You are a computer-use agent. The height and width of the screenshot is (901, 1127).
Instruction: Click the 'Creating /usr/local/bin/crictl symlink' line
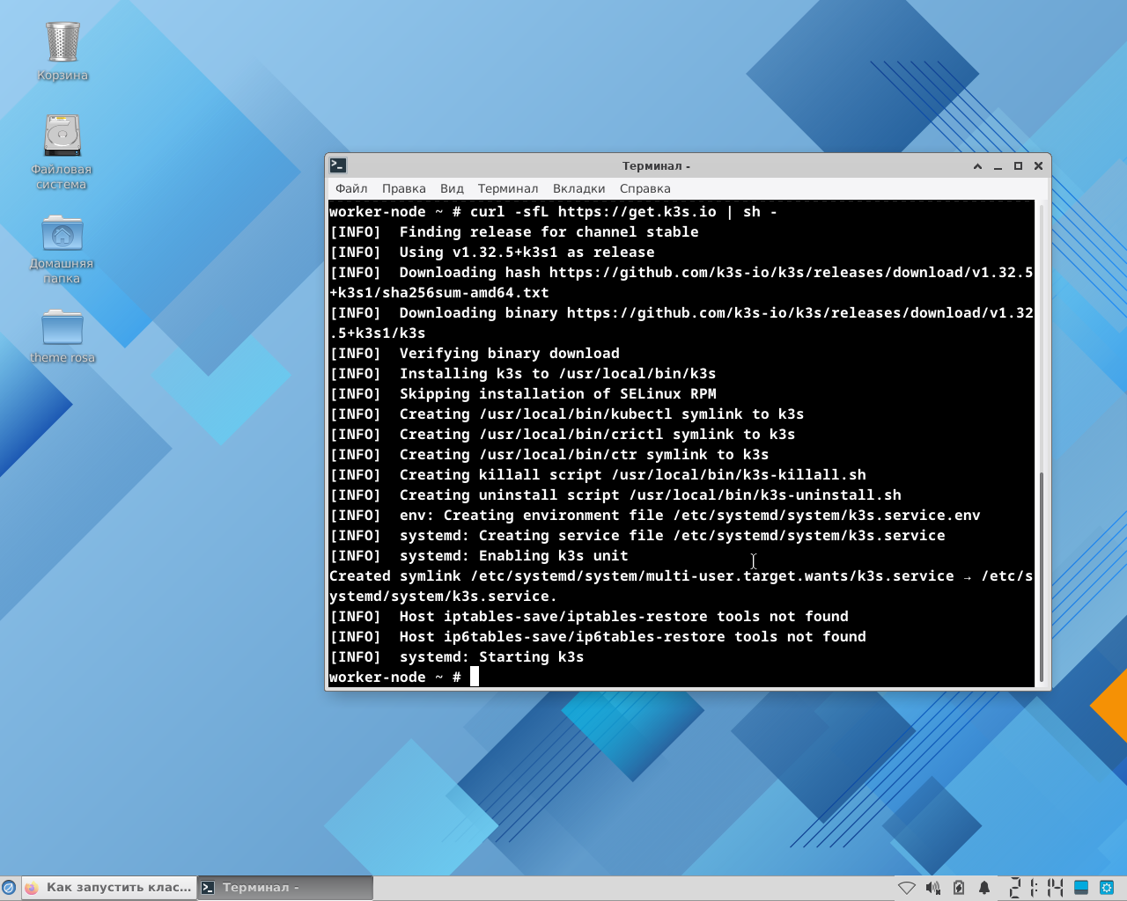pyautogui.click(x=597, y=434)
